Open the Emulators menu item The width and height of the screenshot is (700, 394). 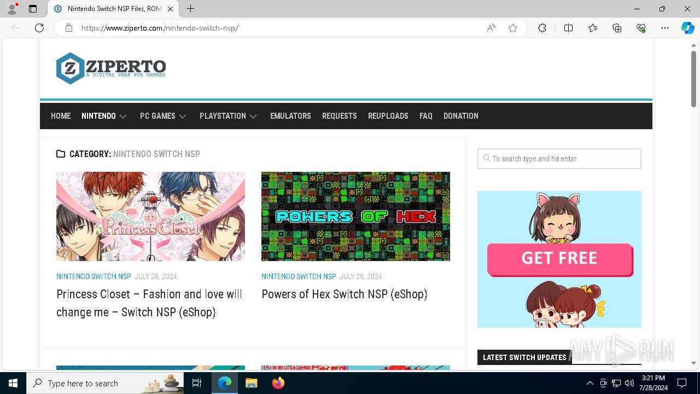[x=290, y=116]
